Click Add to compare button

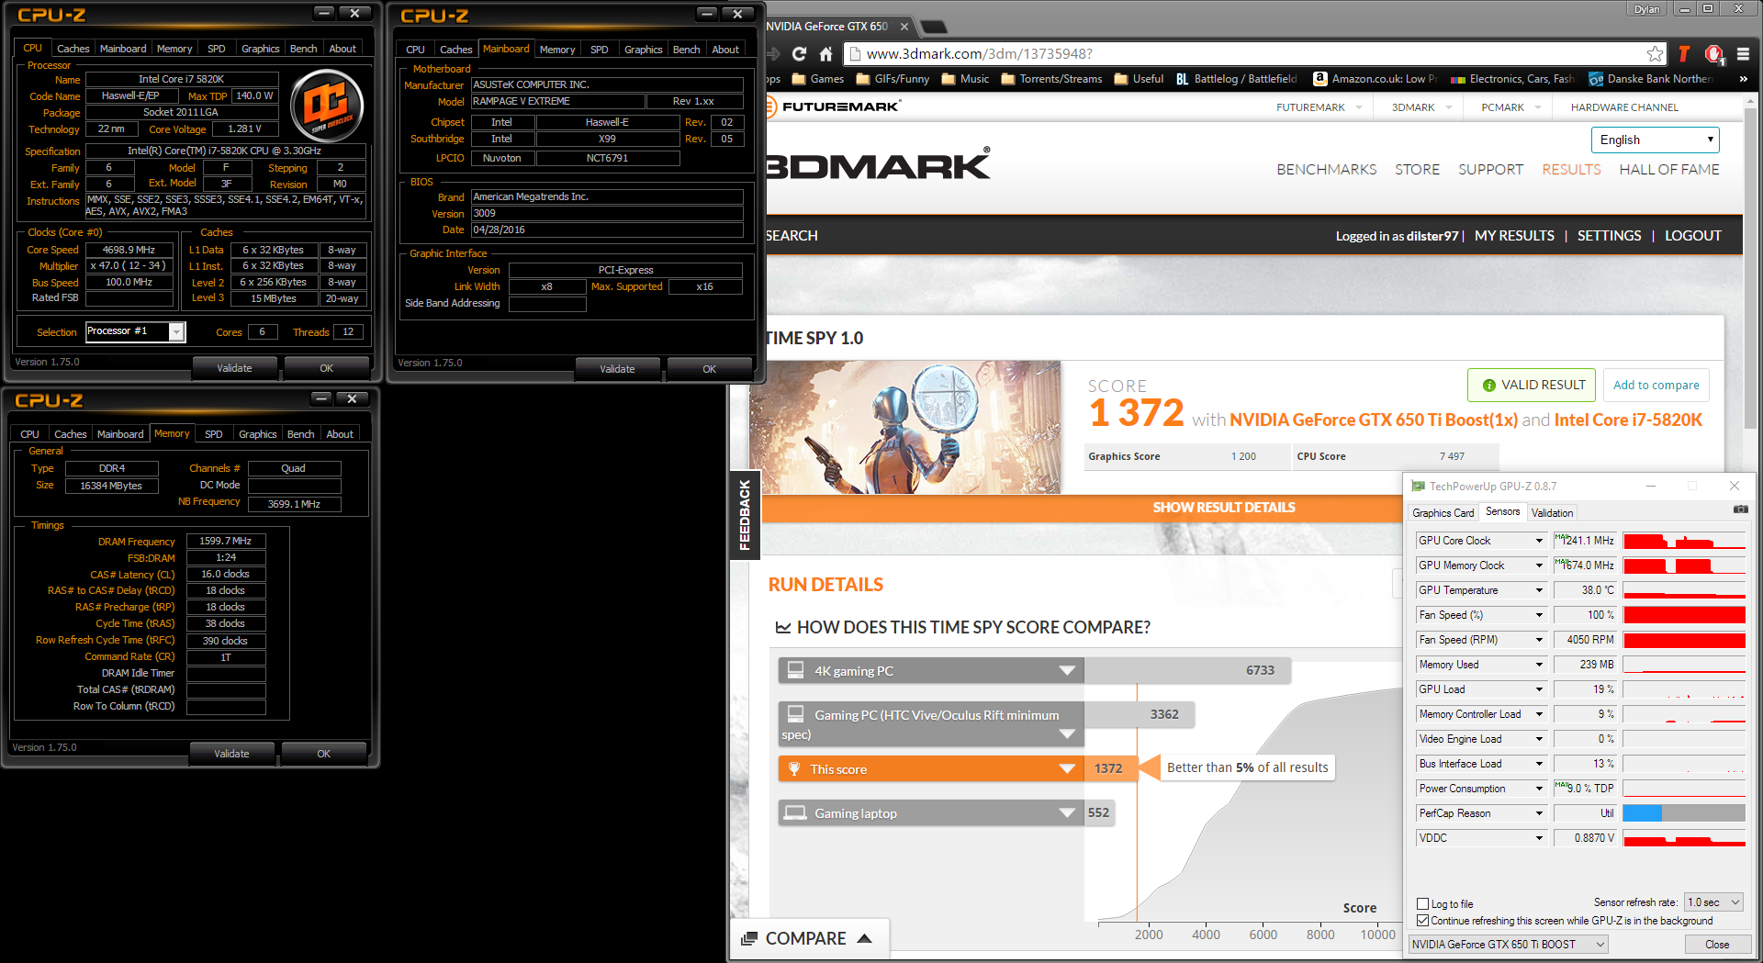(1656, 385)
